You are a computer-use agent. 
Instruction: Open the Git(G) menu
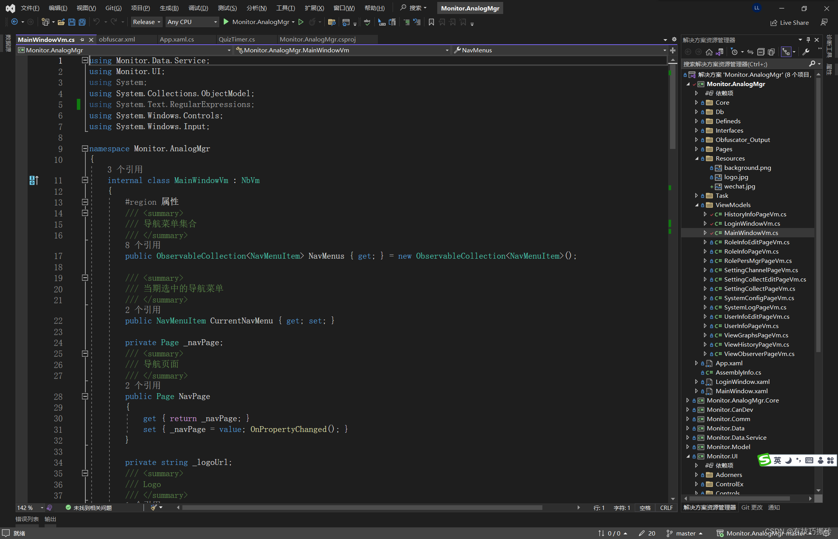pyautogui.click(x=113, y=8)
